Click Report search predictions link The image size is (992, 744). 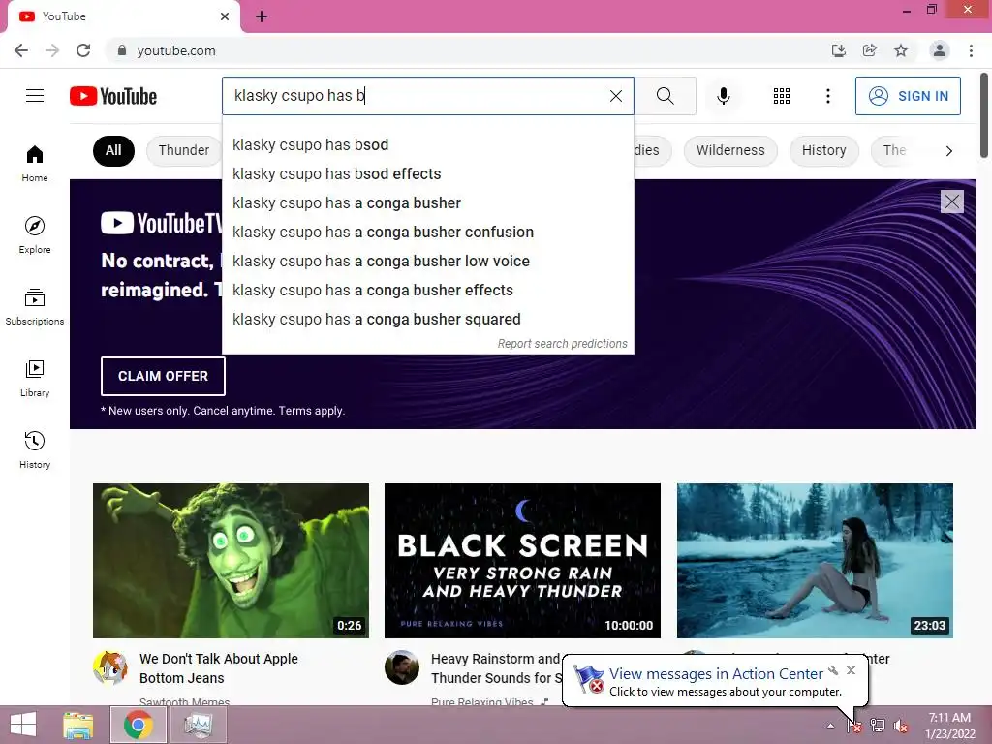563,344
